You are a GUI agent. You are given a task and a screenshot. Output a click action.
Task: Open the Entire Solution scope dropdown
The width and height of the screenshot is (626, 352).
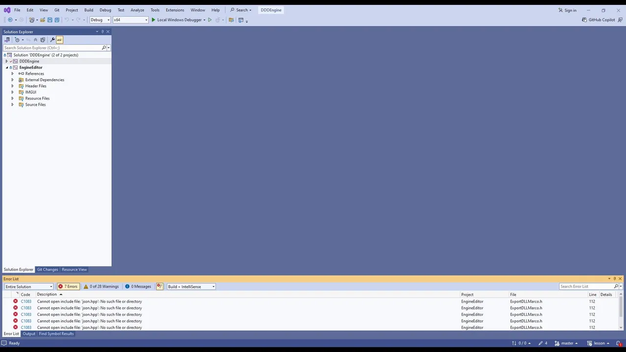pos(29,286)
